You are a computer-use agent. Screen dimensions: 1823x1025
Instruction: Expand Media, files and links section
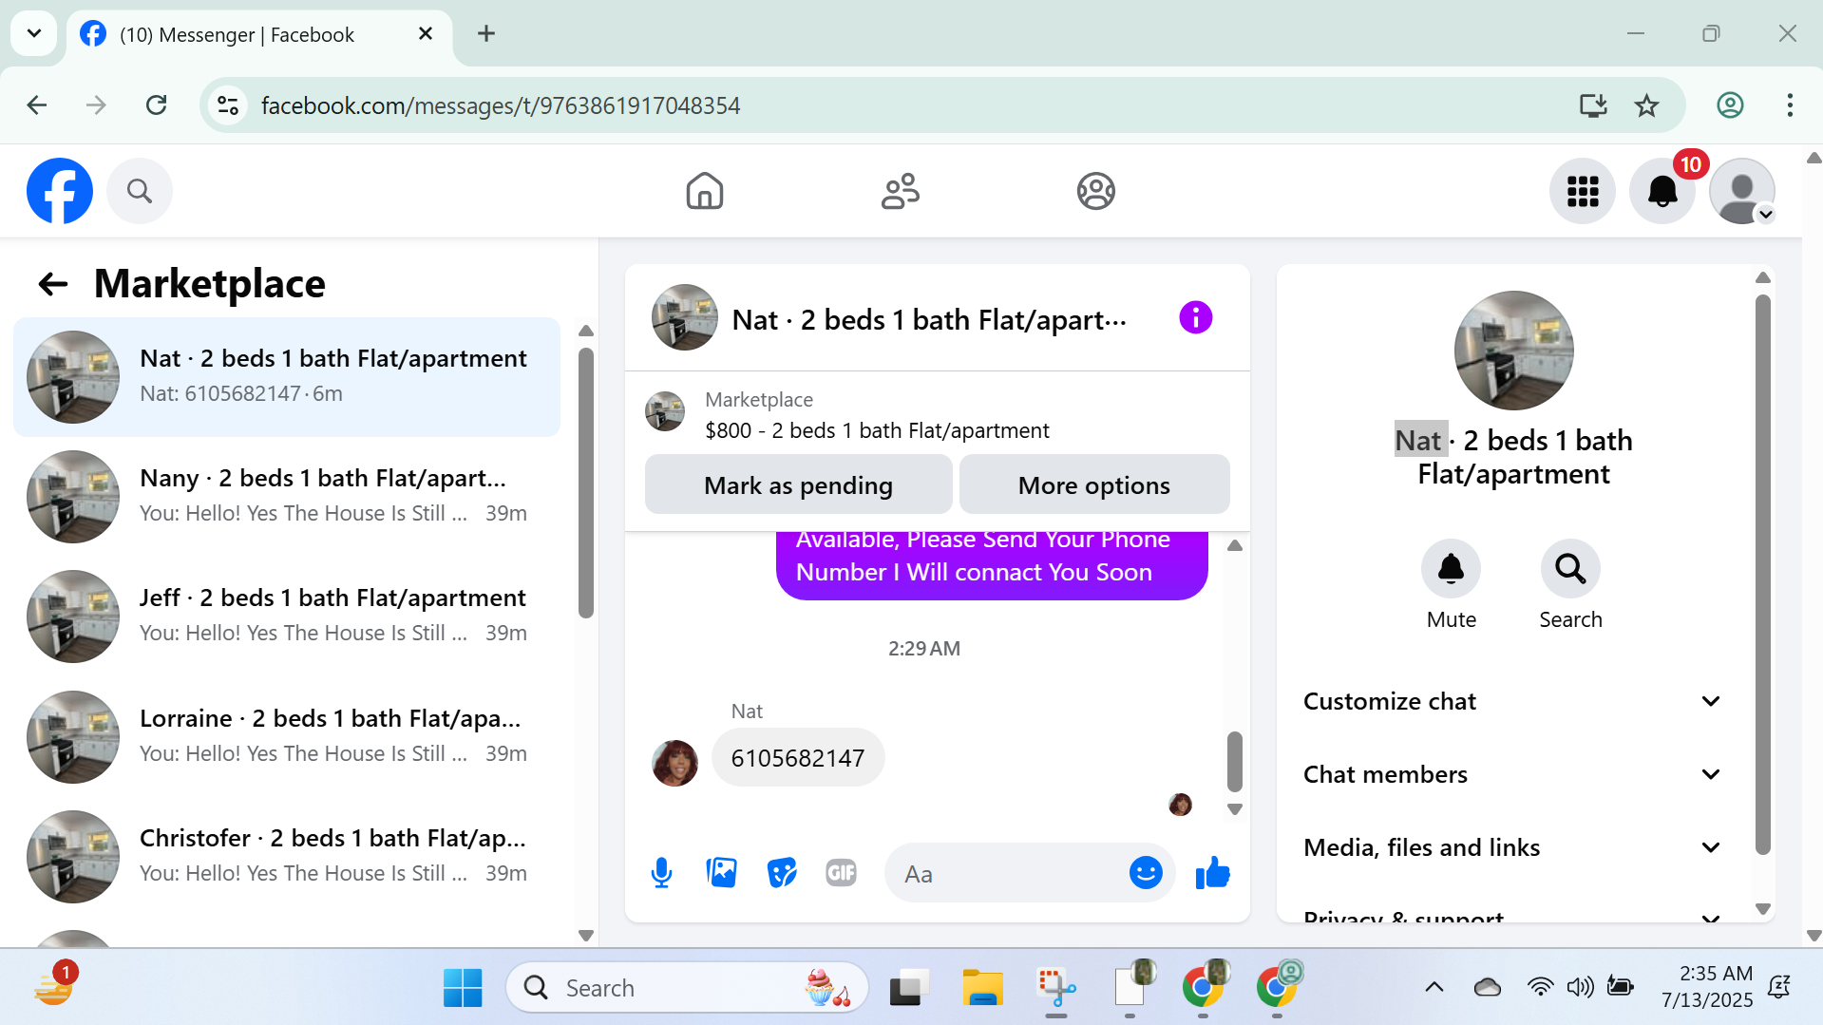coord(1512,847)
